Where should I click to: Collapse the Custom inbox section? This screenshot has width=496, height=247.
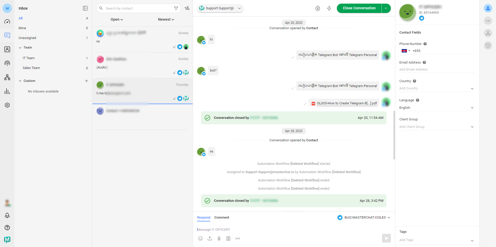coord(20,81)
